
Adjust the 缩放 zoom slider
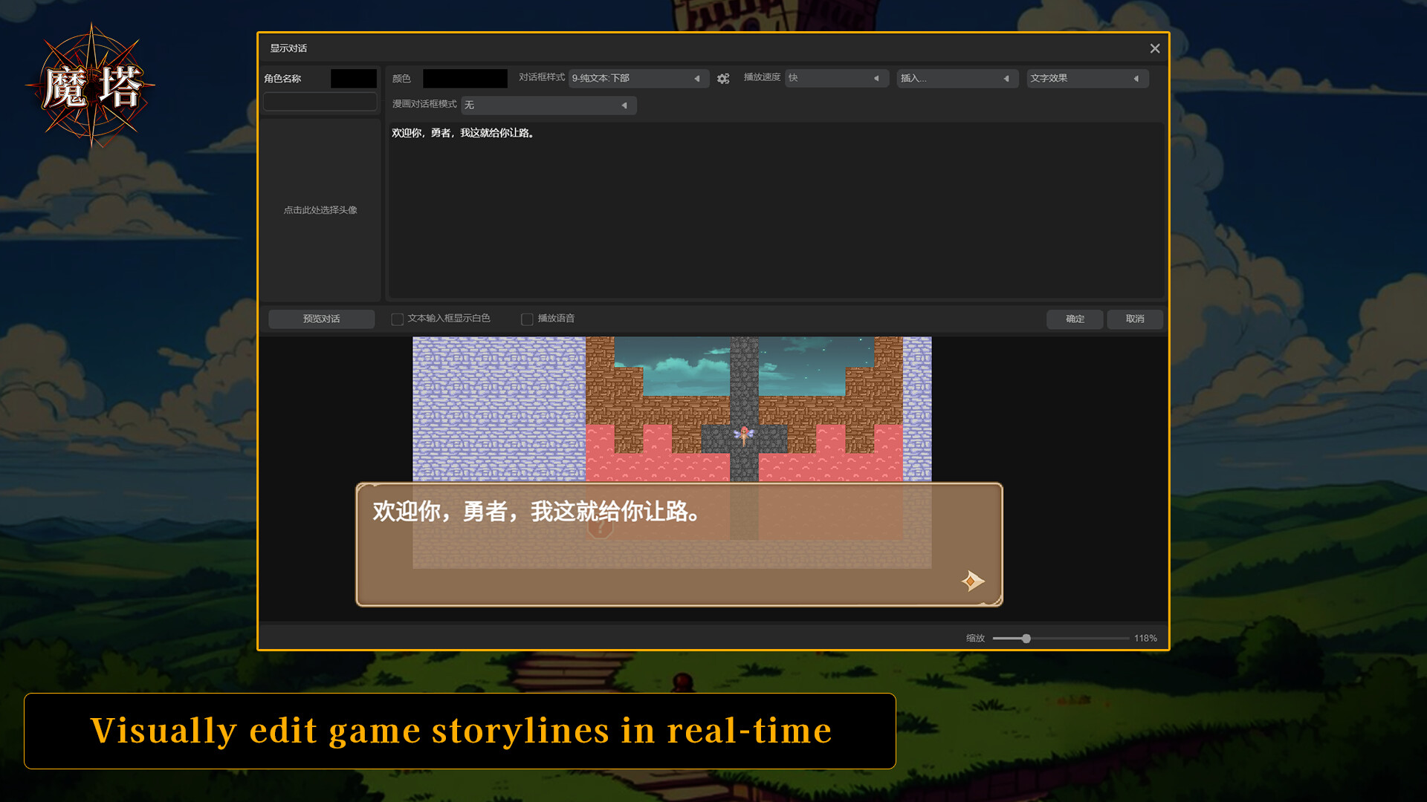coord(1025,638)
